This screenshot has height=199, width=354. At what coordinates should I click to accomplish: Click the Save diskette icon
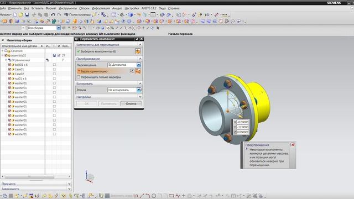click(27, 15)
